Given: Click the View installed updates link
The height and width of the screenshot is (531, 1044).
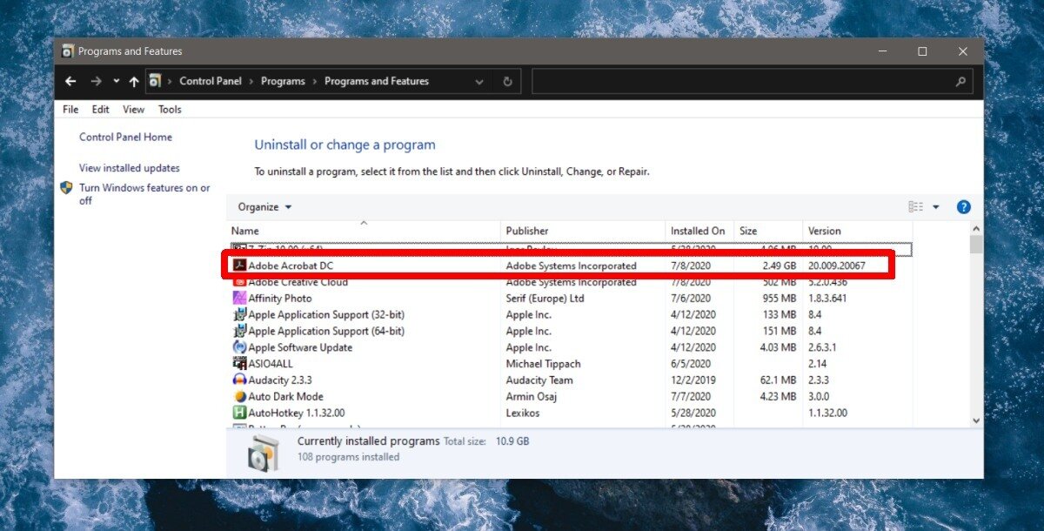Looking at the screenshot, I should click(129, 167).
